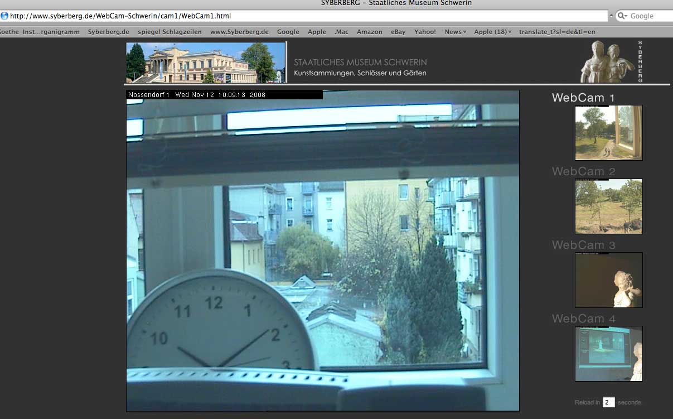
Task: Open WebCam 1 thumbnail preview
Action: tap(608, 133)
